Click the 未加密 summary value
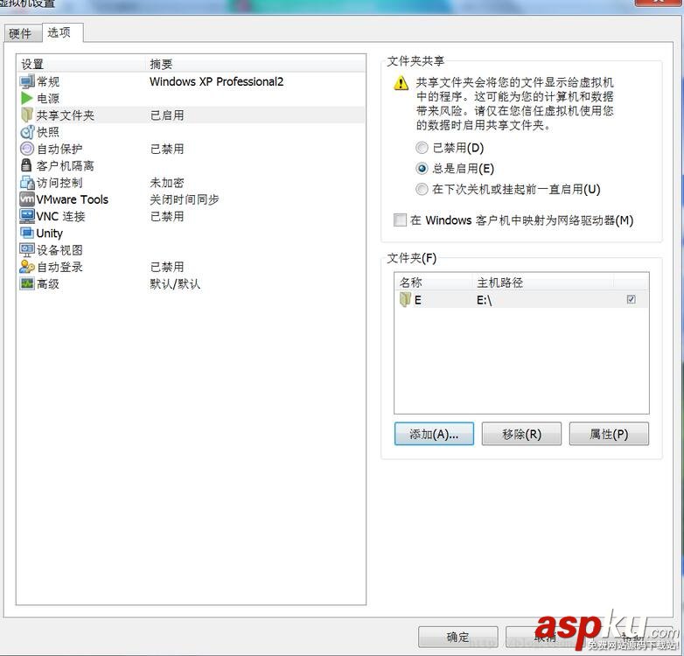 [167, 183]
